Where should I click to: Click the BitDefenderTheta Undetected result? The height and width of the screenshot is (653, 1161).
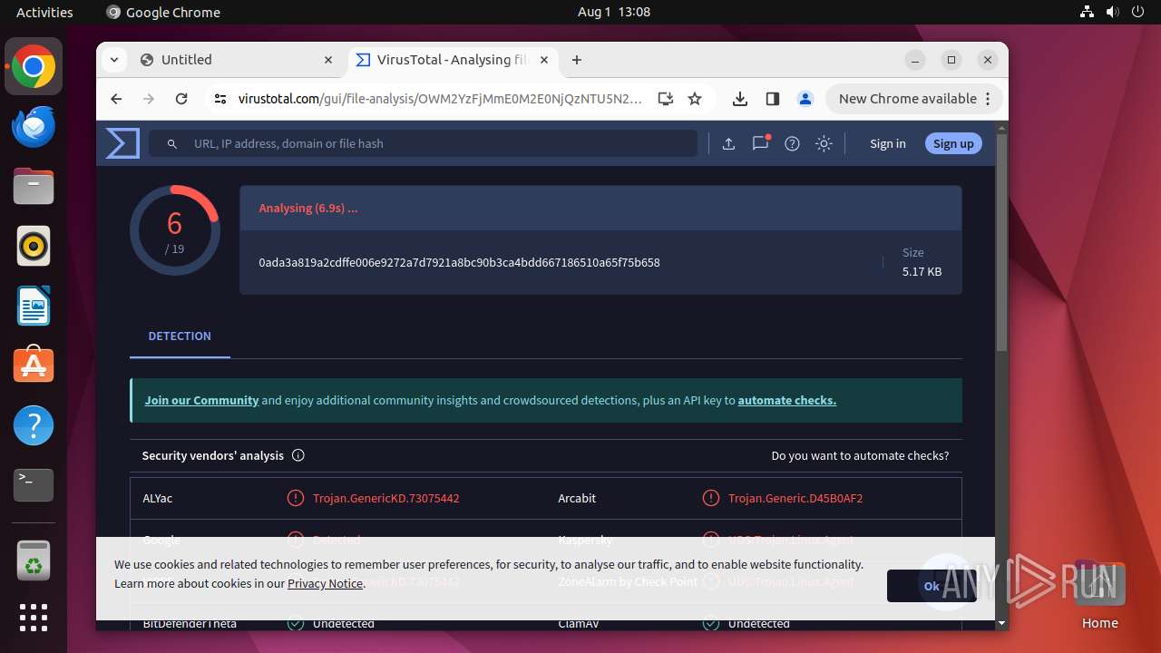coord(344,624)
